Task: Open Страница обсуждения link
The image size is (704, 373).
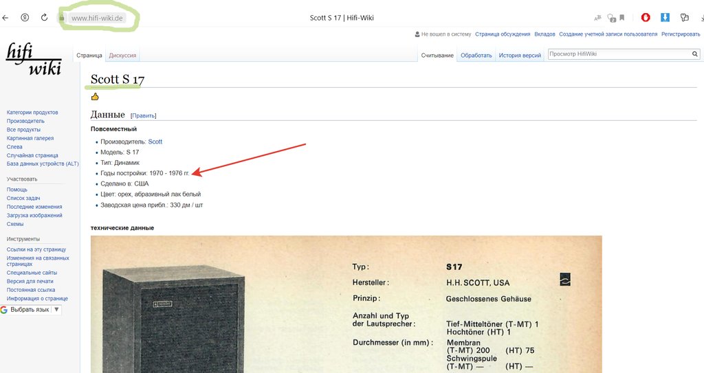Action: click(x=503, y=34)
